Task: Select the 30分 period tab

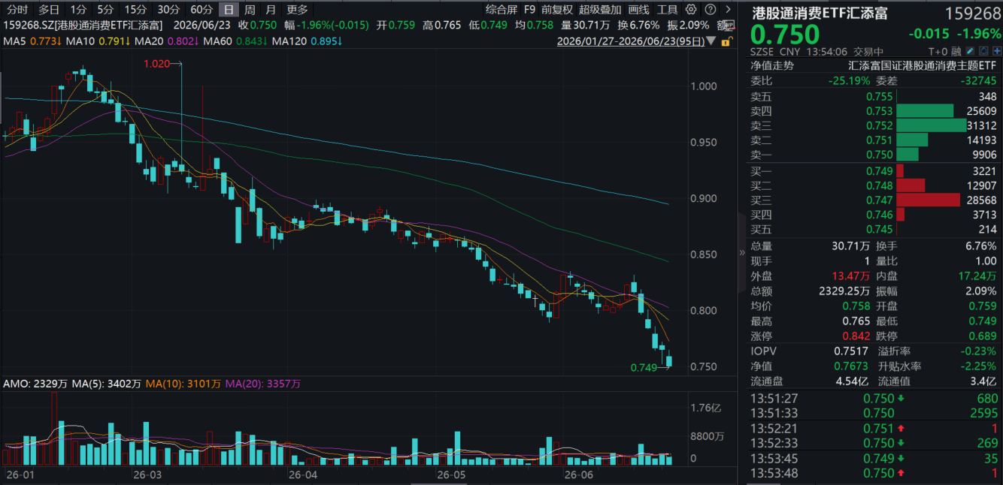Action: pos(168,10)
